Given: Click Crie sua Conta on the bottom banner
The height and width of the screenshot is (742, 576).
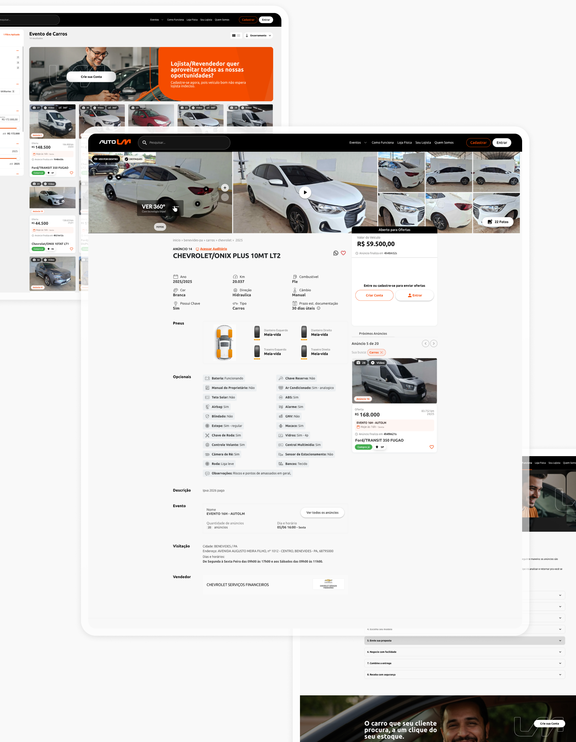Looking at the screenshot, I should click(549, 724).
